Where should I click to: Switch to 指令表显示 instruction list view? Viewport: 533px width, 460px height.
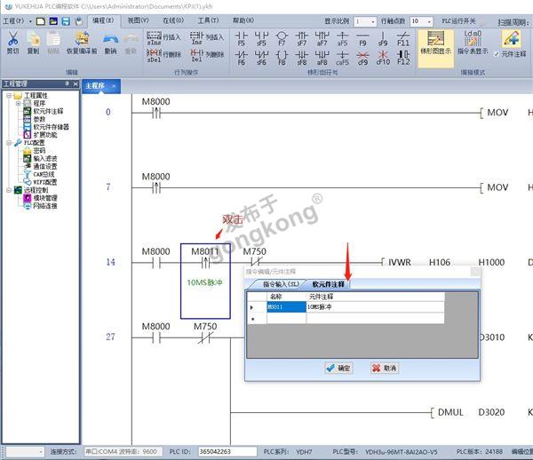point(473,43)
